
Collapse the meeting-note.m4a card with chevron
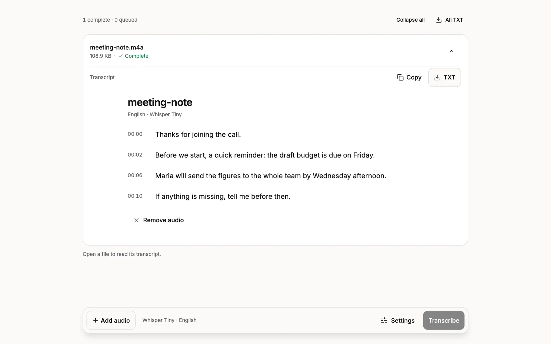[451, 51]
